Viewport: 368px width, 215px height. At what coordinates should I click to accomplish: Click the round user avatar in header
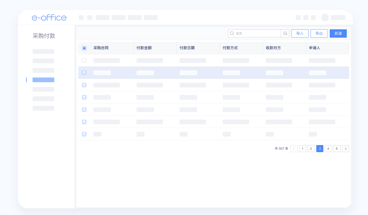[x=325, y=17]
